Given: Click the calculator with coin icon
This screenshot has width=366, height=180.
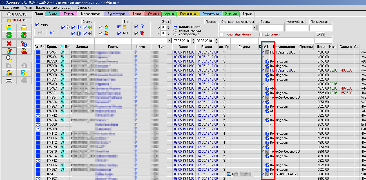Looking at the screenshot, I should tap(24, 73).
